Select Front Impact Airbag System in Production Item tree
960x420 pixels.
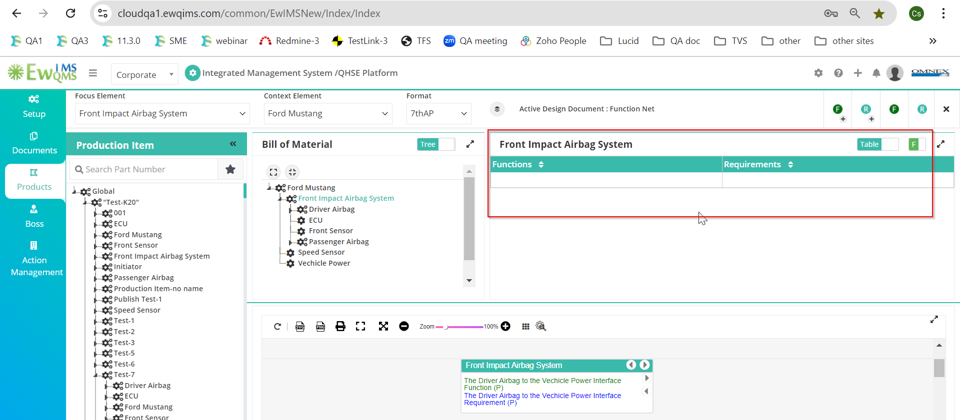[161, 256]
